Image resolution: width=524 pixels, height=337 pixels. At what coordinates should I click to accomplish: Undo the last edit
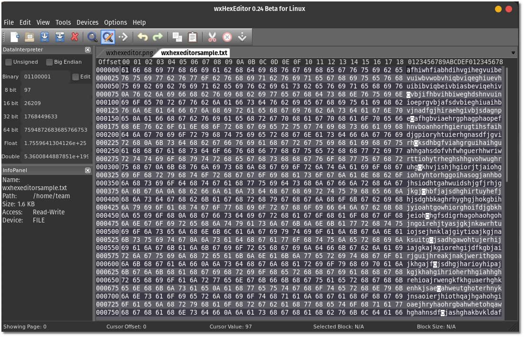pos(143,37)
